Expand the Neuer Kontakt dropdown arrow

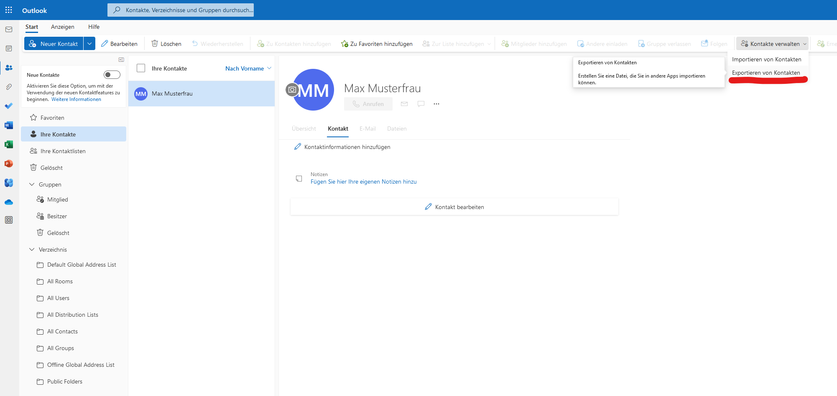(89, 44)
